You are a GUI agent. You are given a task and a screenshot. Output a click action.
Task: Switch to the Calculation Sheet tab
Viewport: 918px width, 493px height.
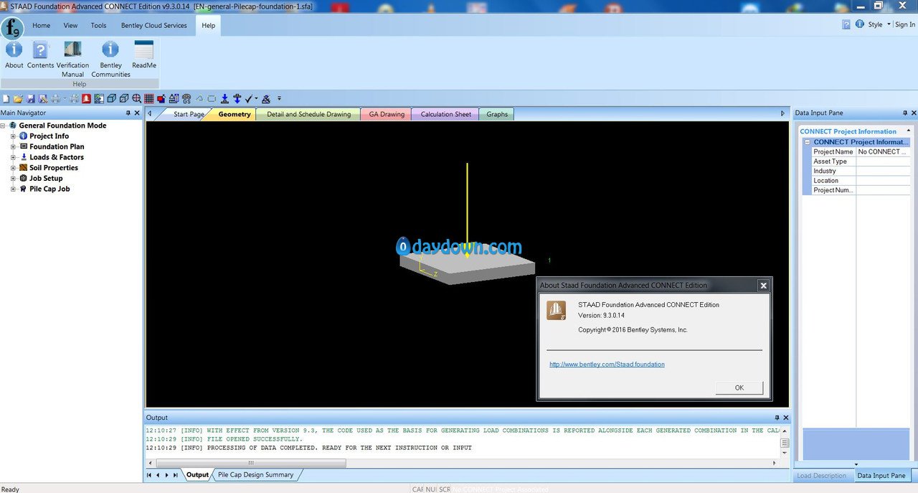446,114
